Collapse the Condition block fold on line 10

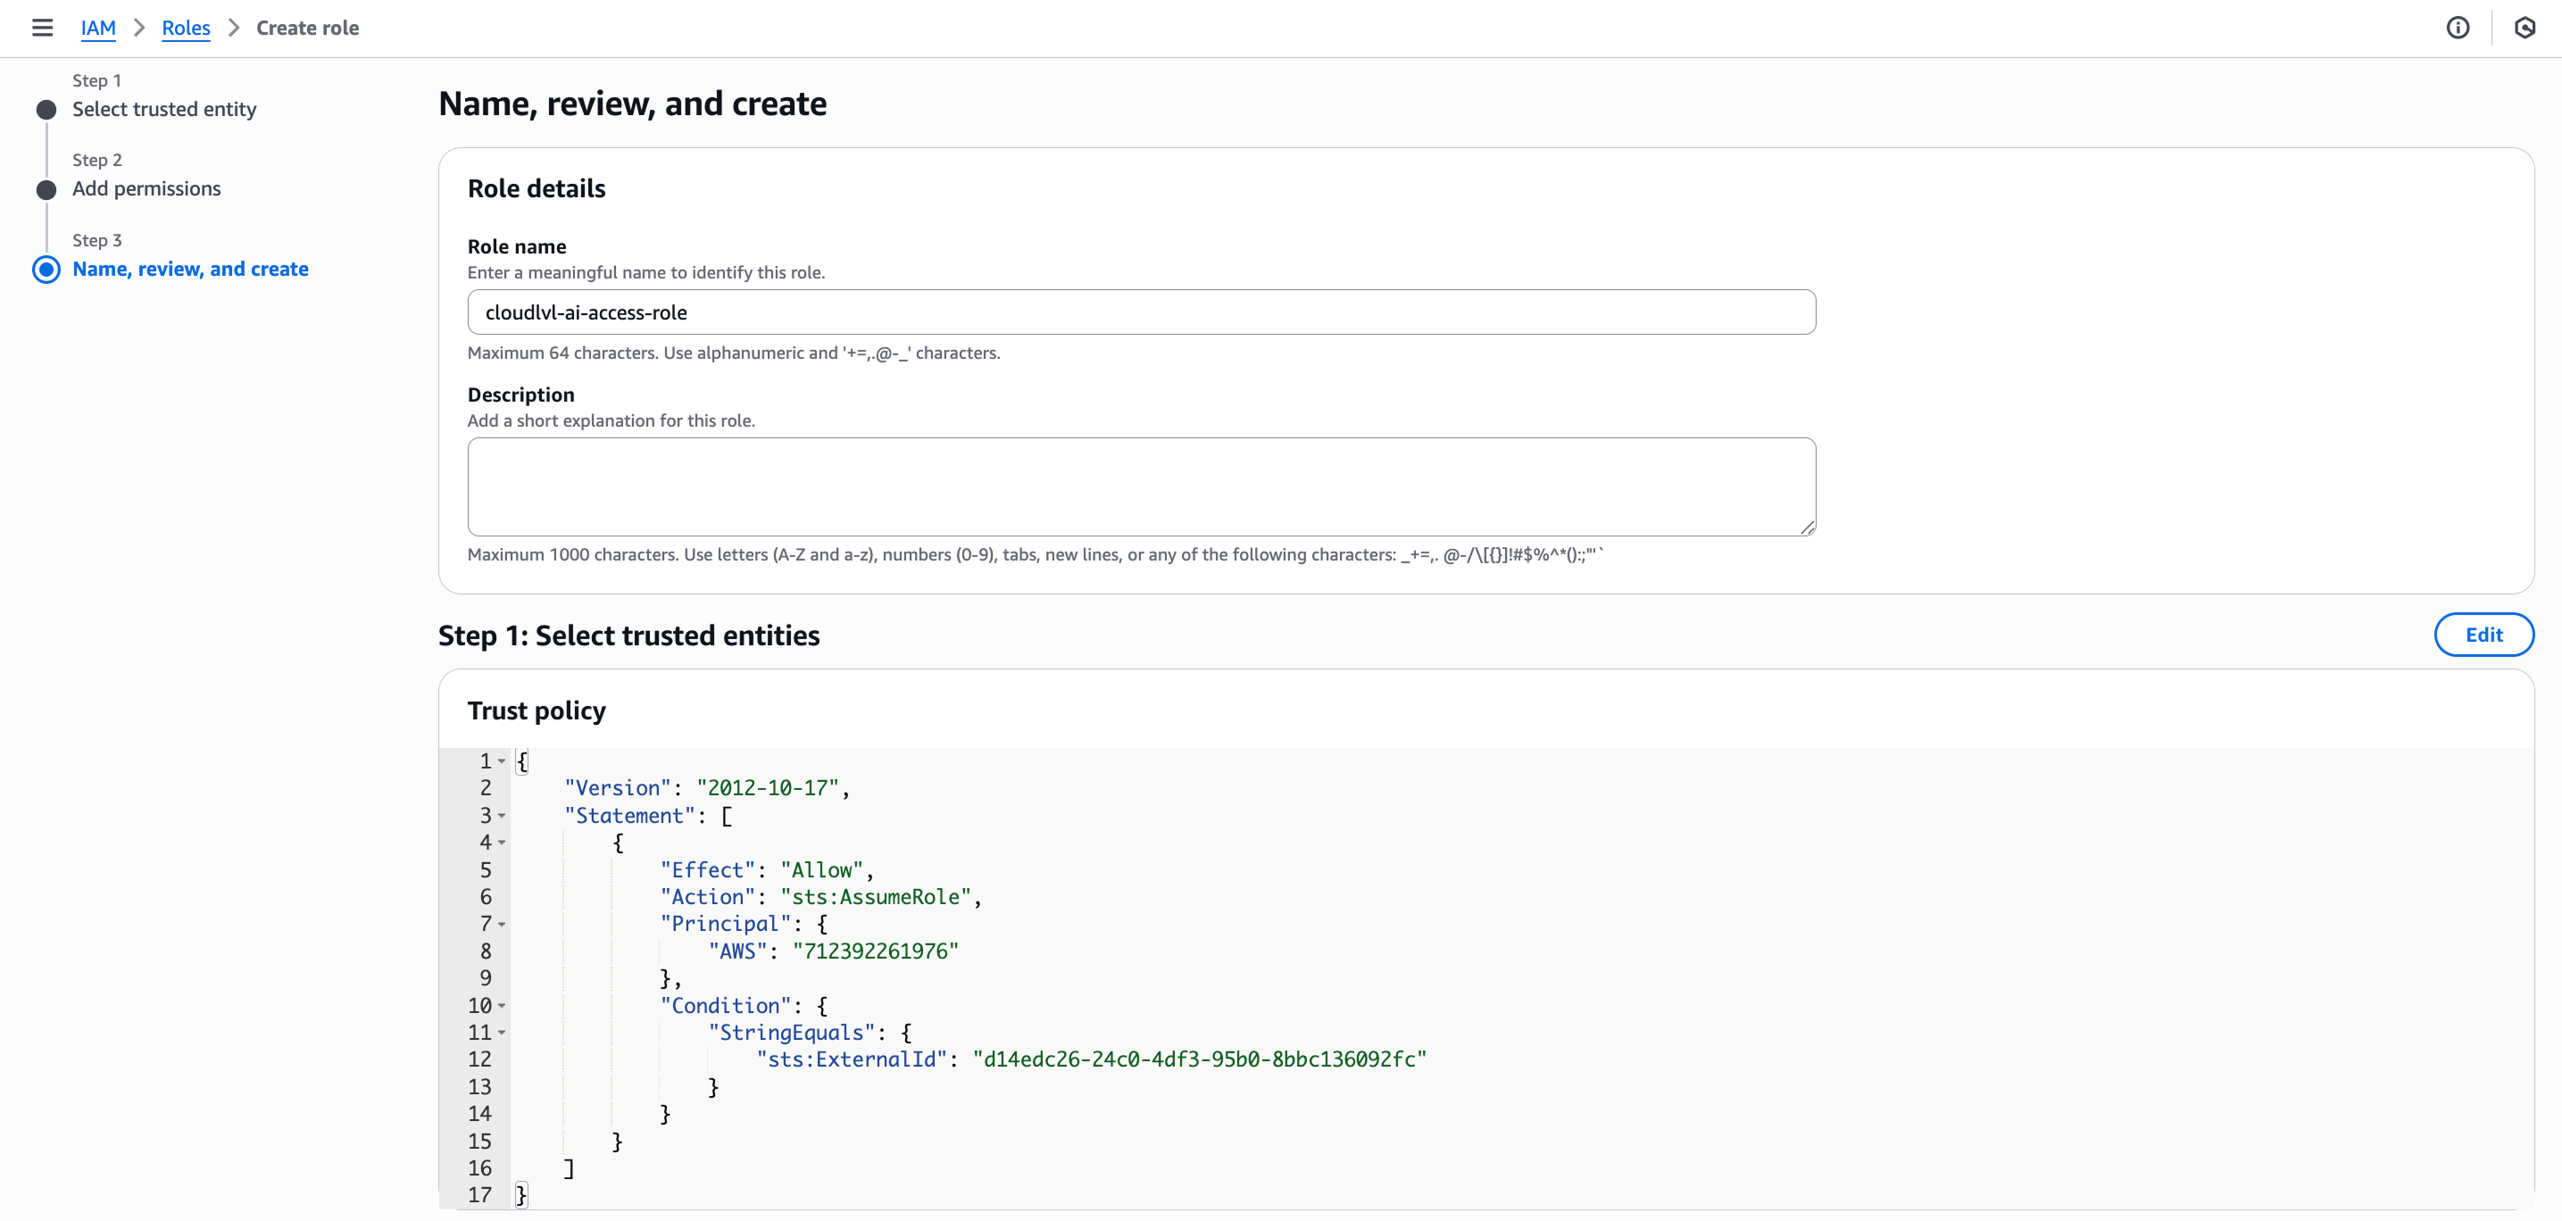click(503, 1006)
